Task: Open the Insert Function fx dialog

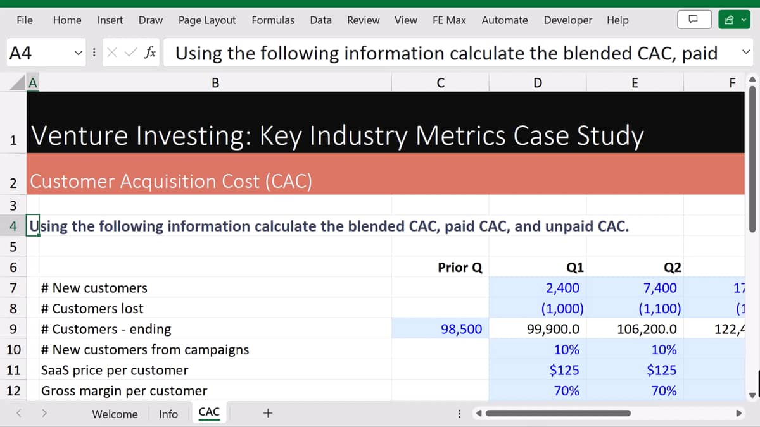Action: (x=149, y=53)
